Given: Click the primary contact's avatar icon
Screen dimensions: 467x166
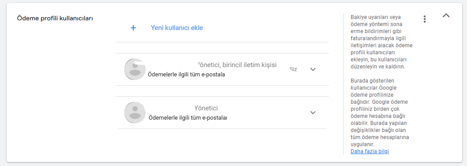Looking at the screenshot, I should pyautogui.click(x=135, y=69).
